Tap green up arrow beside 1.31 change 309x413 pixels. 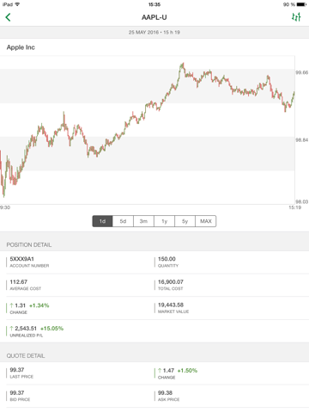coord(11,305)
